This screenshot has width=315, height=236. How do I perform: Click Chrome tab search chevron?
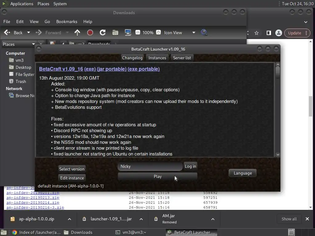[305, 22]
